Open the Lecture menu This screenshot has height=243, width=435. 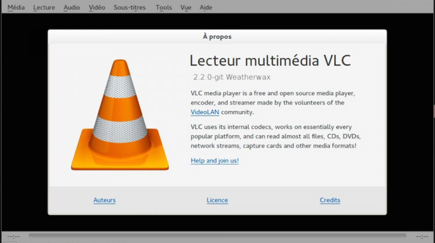[x=44, y=8]
